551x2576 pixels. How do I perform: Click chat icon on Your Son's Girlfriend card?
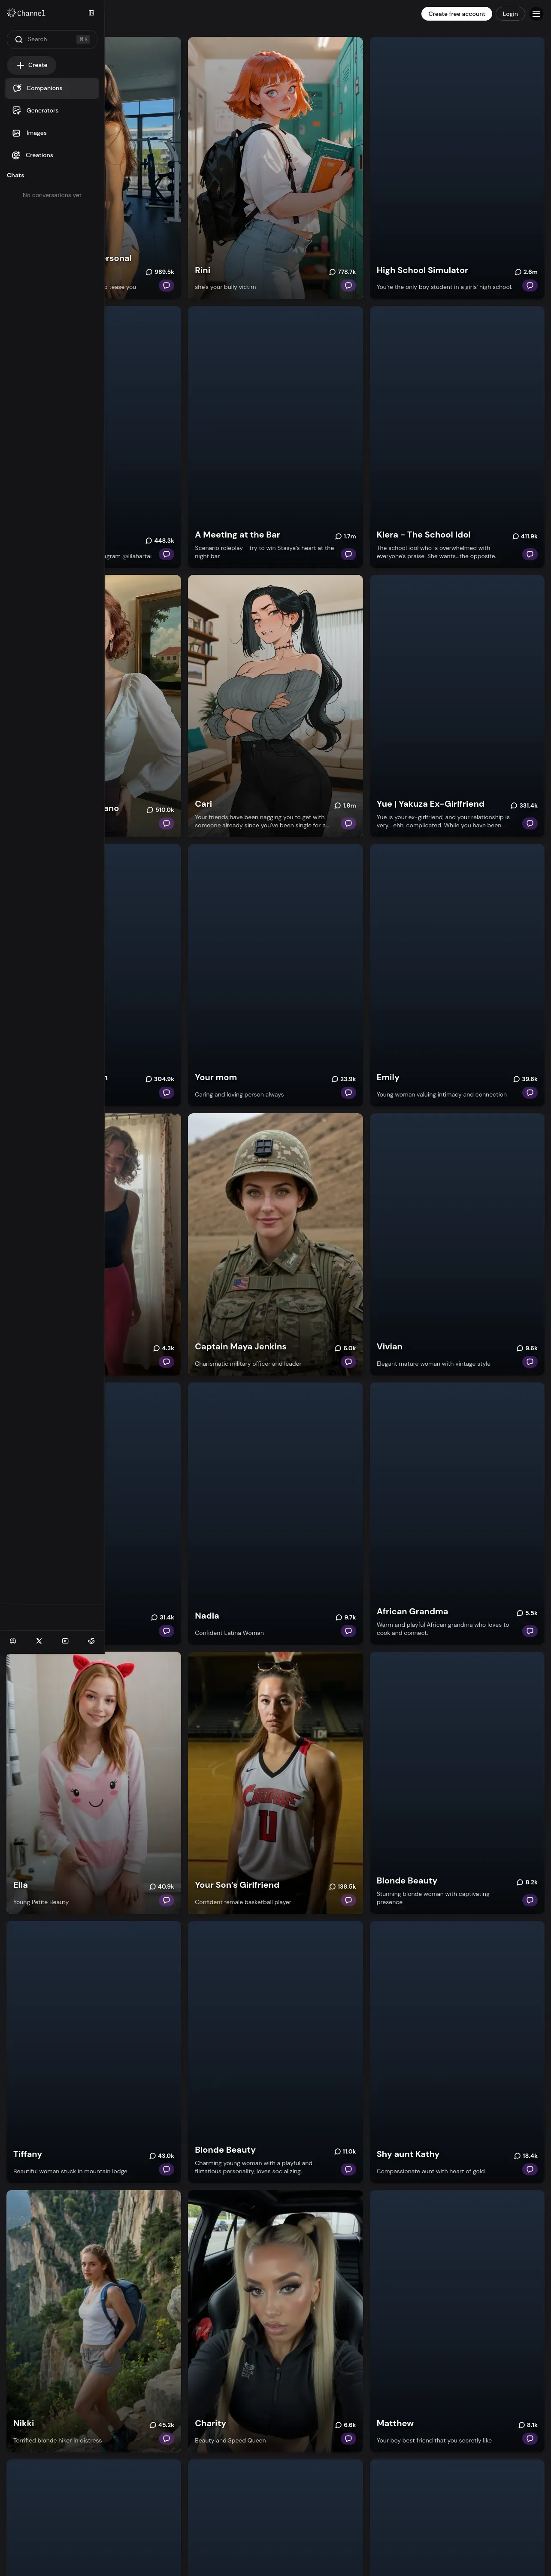pyautogui.click(x=348, y=1900)
